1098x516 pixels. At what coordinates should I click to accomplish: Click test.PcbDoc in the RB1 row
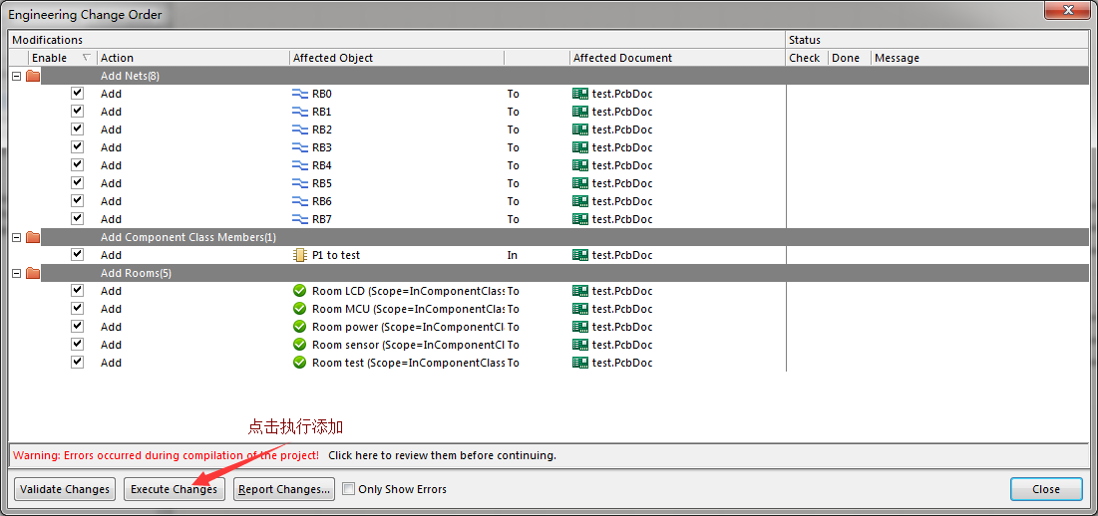click(622, 112)
